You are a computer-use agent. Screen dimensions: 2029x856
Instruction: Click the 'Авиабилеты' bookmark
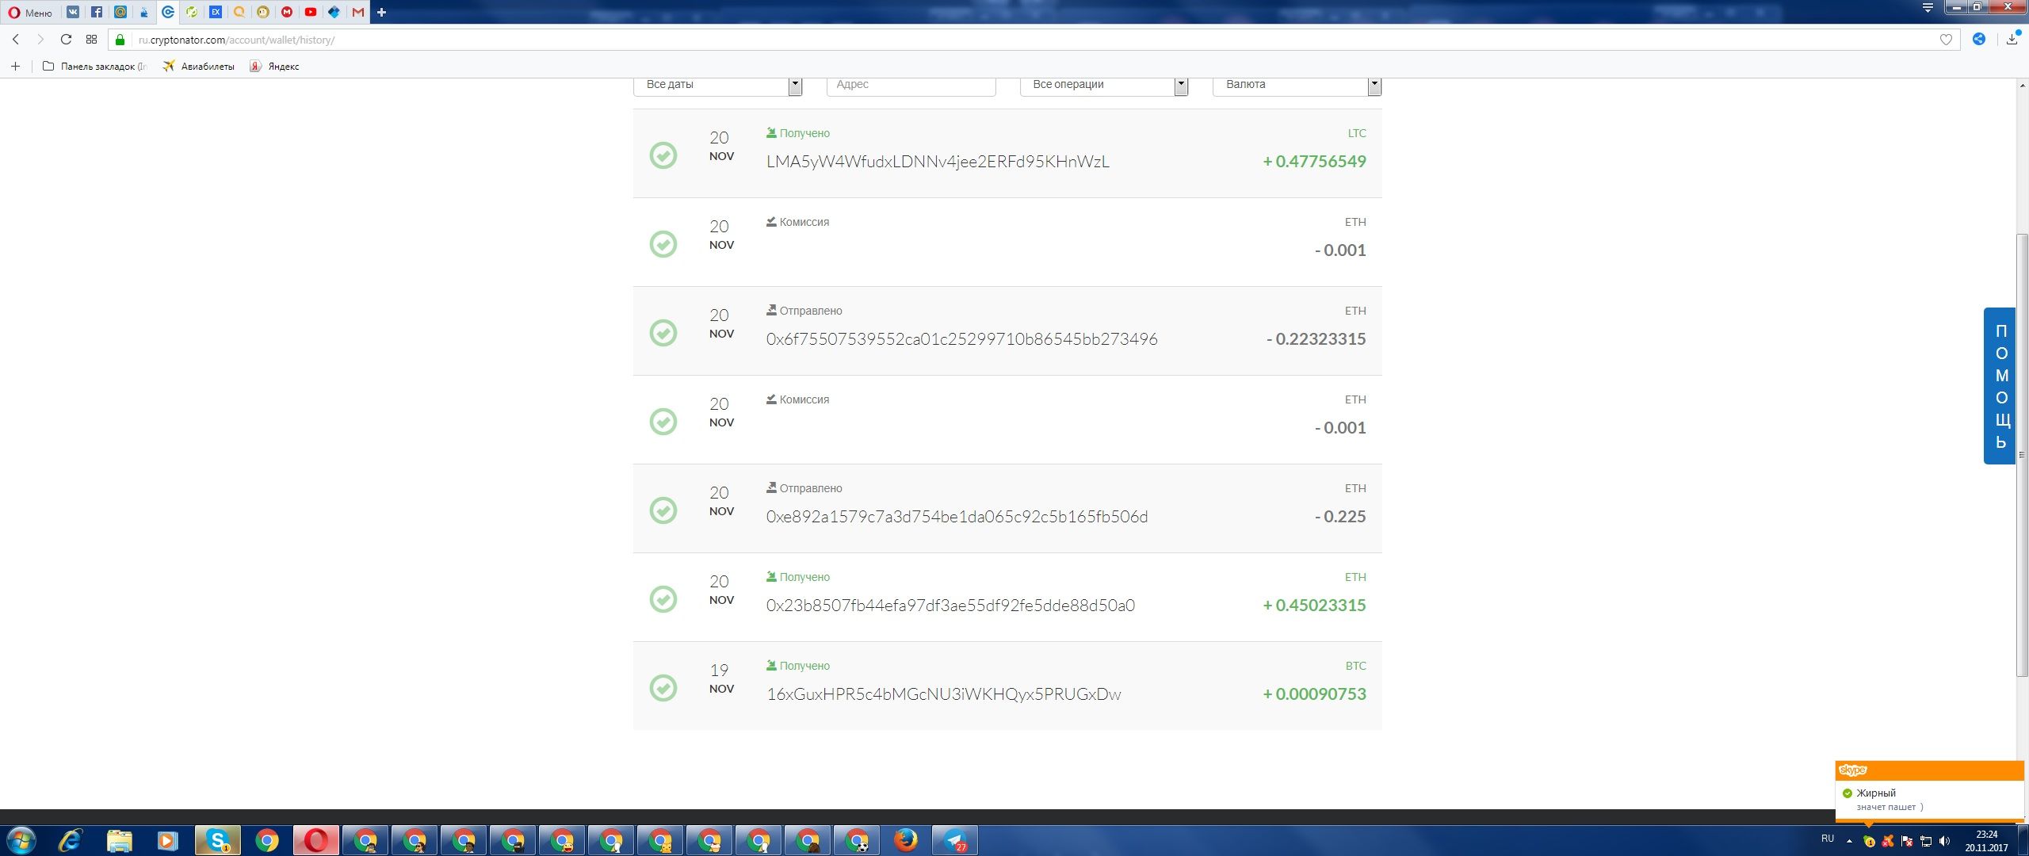199,67
